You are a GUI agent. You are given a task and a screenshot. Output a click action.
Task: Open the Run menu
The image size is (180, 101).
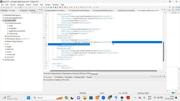[42, 4]
